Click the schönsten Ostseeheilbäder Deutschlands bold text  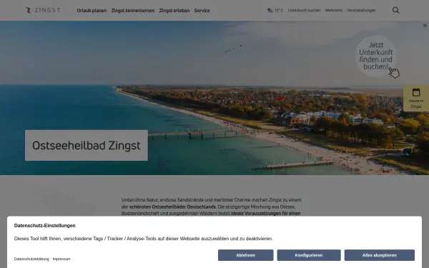pyautogui.click(x=172, y=207)
